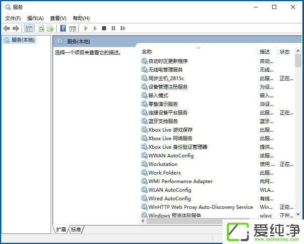Click the Start Service play icon

pos(86,29)
